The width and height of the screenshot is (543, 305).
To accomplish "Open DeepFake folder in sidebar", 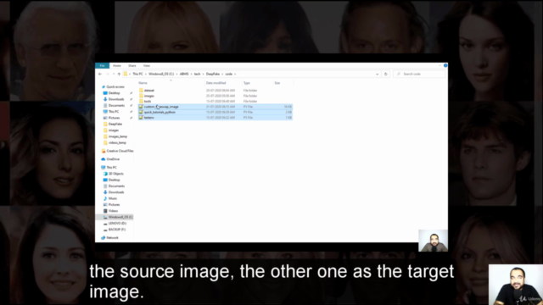I will [x=115, y=125].
